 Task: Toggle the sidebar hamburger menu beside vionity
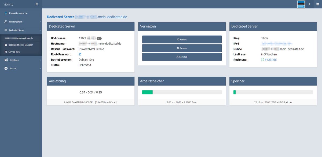click(x=37, y=4)
